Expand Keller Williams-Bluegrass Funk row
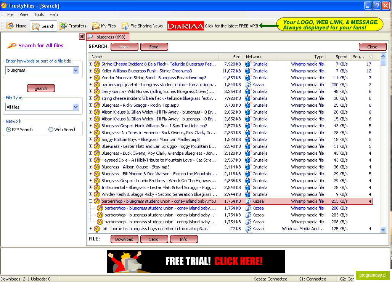Image resolution: width=392 pixels, height=282 pixels. click(90, 71)
